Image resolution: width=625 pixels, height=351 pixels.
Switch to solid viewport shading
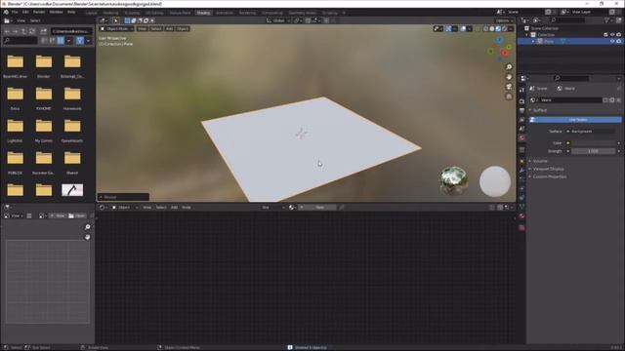(x=492, y=28)
